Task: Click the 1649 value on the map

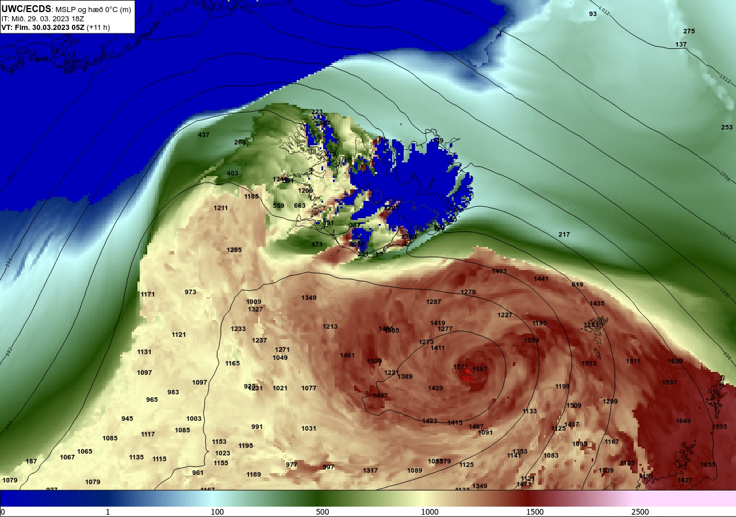Action: coord(683,421)
